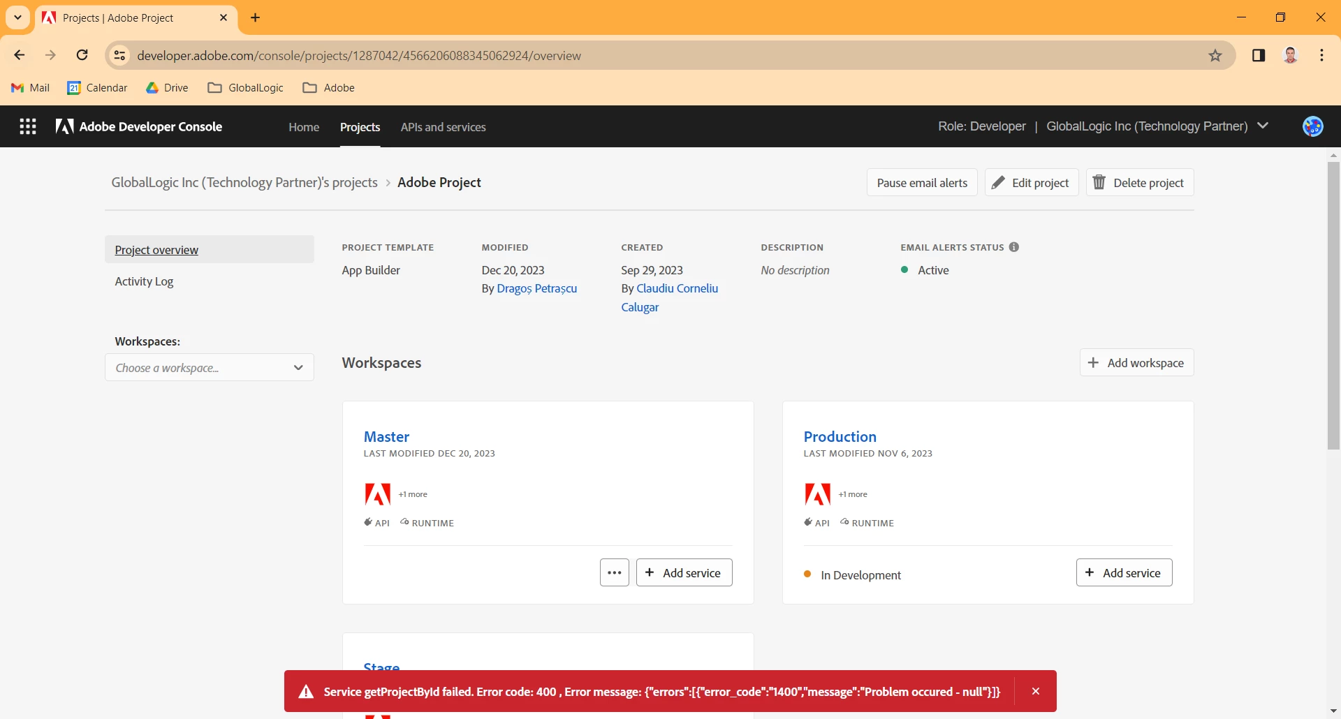This screenshot has width=1341, height=719.
Task: Click the page vertical scrollbar thumb
Action: coord(1333,306)
